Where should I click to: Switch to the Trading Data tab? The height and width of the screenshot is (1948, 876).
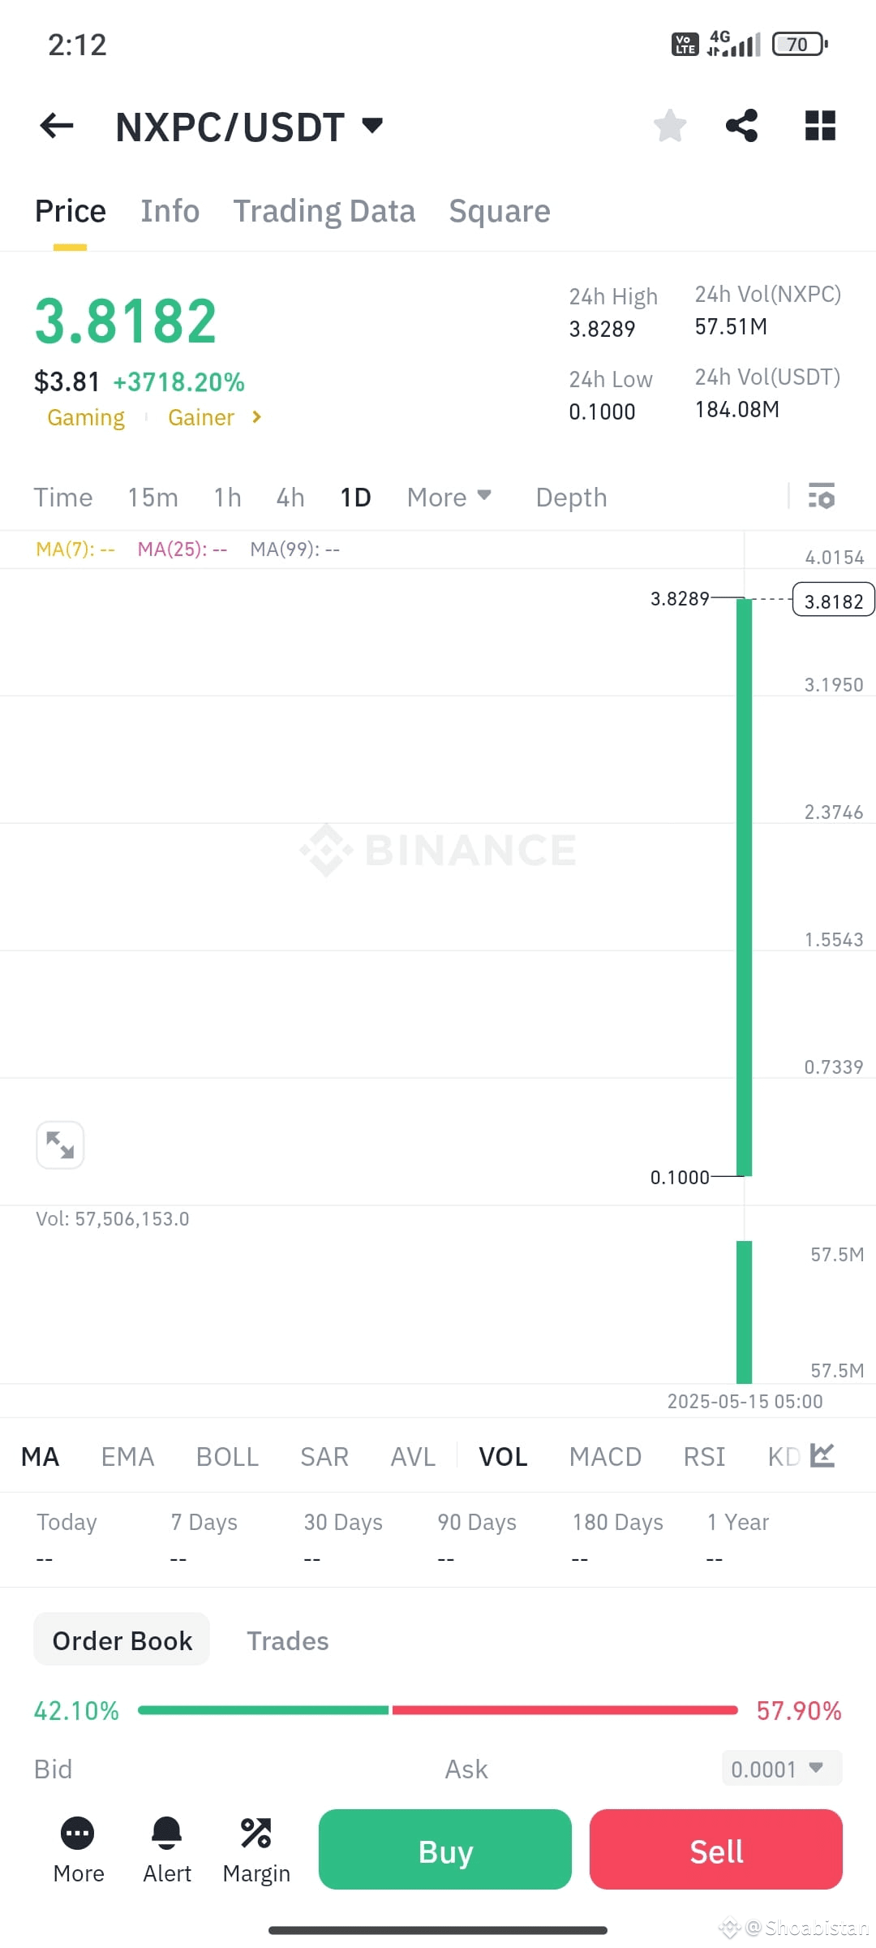click(324, 211)
